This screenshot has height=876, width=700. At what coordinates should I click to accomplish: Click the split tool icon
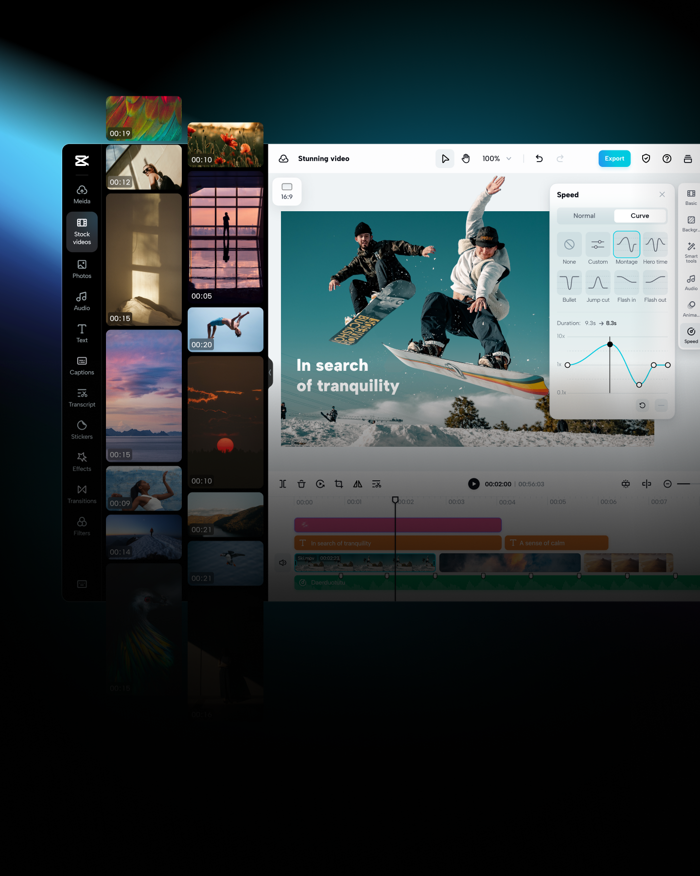(282, 484)
